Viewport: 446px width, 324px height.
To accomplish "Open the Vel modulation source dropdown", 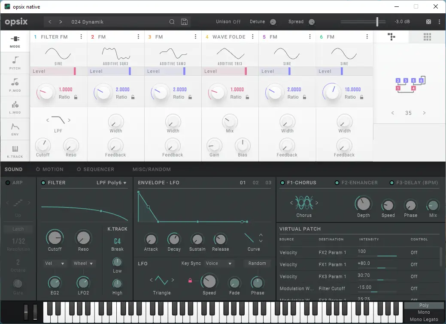I will point(54,263).
